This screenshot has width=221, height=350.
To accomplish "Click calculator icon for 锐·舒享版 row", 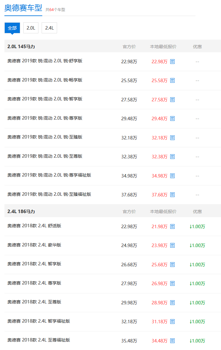I will (x=172, y=62).
